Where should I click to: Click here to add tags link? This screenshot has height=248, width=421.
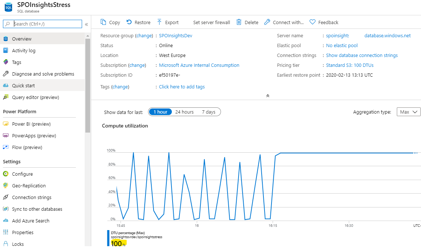pos(182,87)
